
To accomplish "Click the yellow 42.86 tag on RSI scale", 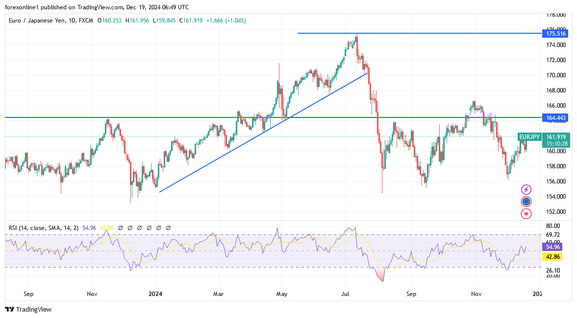I will coord(552,257).
